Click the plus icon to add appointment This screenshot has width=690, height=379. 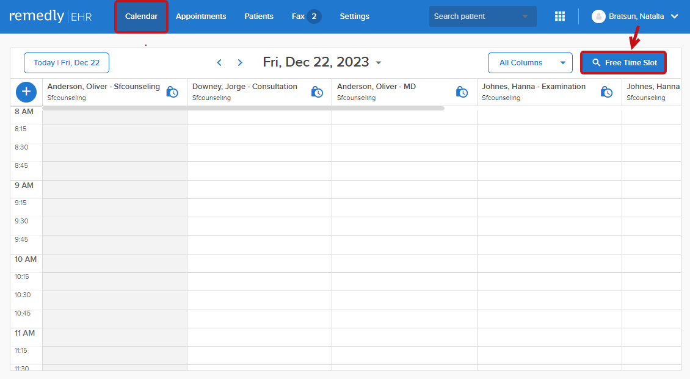(x=26, y=92)
